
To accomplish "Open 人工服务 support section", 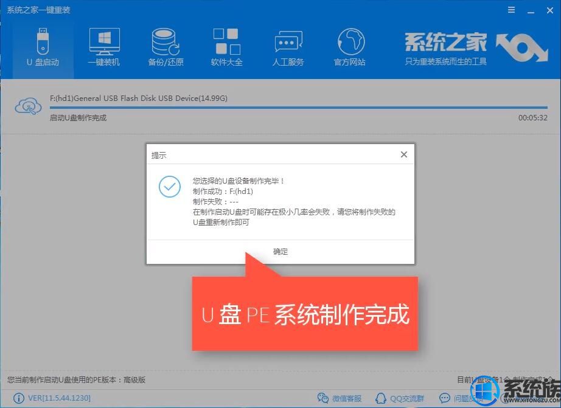I will (x=288, y=47).
